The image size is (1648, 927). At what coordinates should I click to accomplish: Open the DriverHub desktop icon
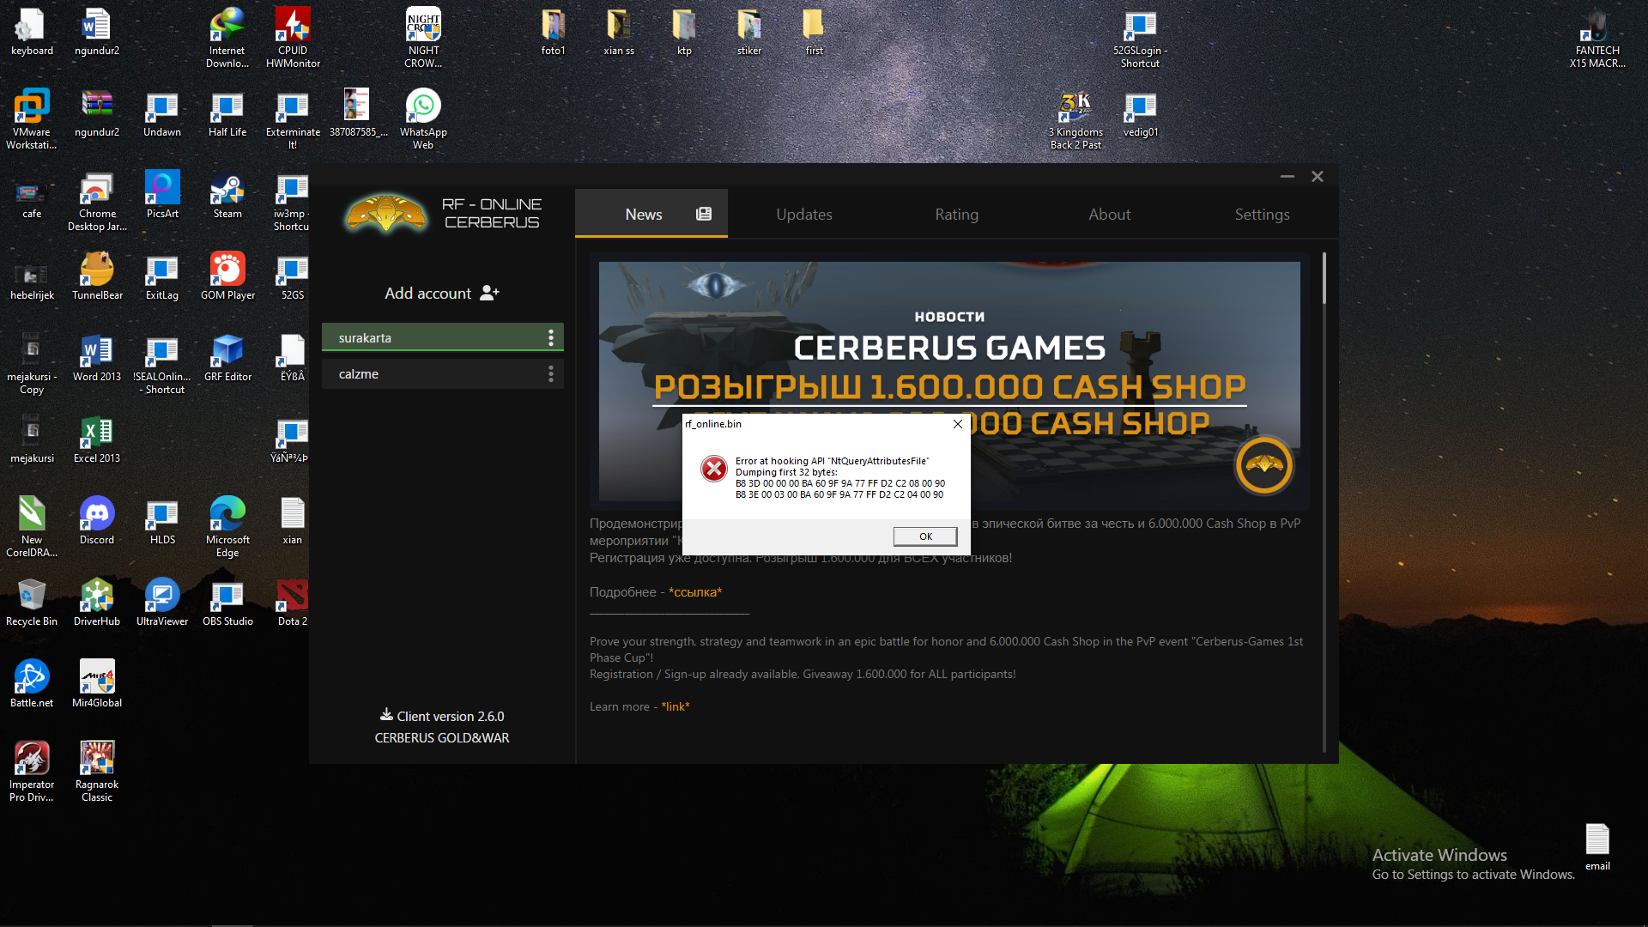[x=97, y=603]
